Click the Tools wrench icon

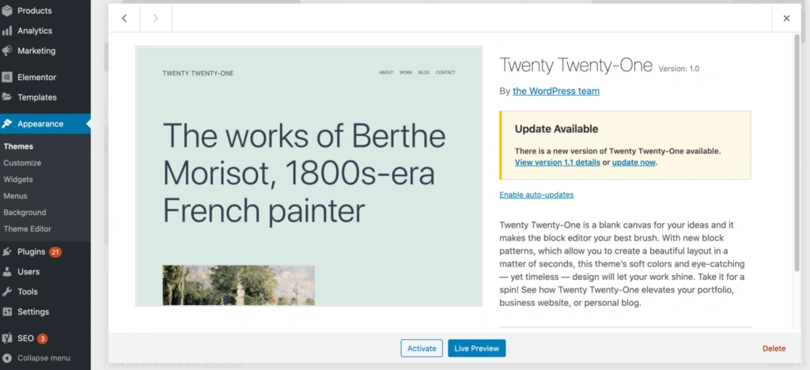tap(7, 292)
